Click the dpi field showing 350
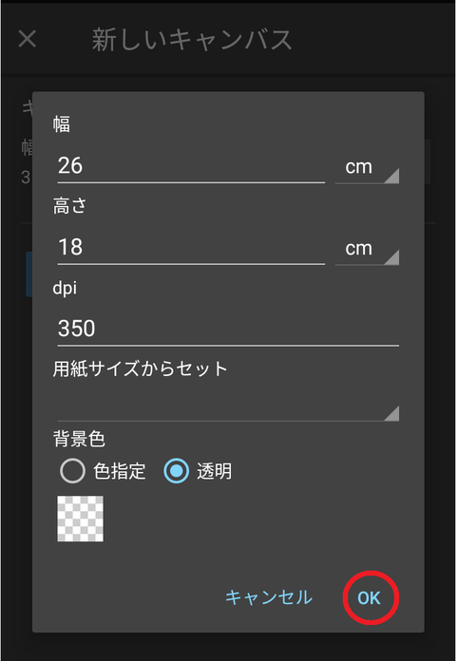 coord(228,330)
